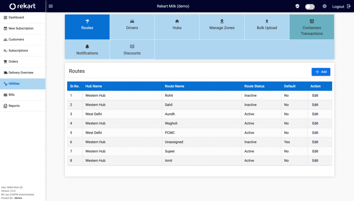This screenshot has width=354, height=201.
Task: Click the Discounts coupon icon
Action: click(132, 47)
